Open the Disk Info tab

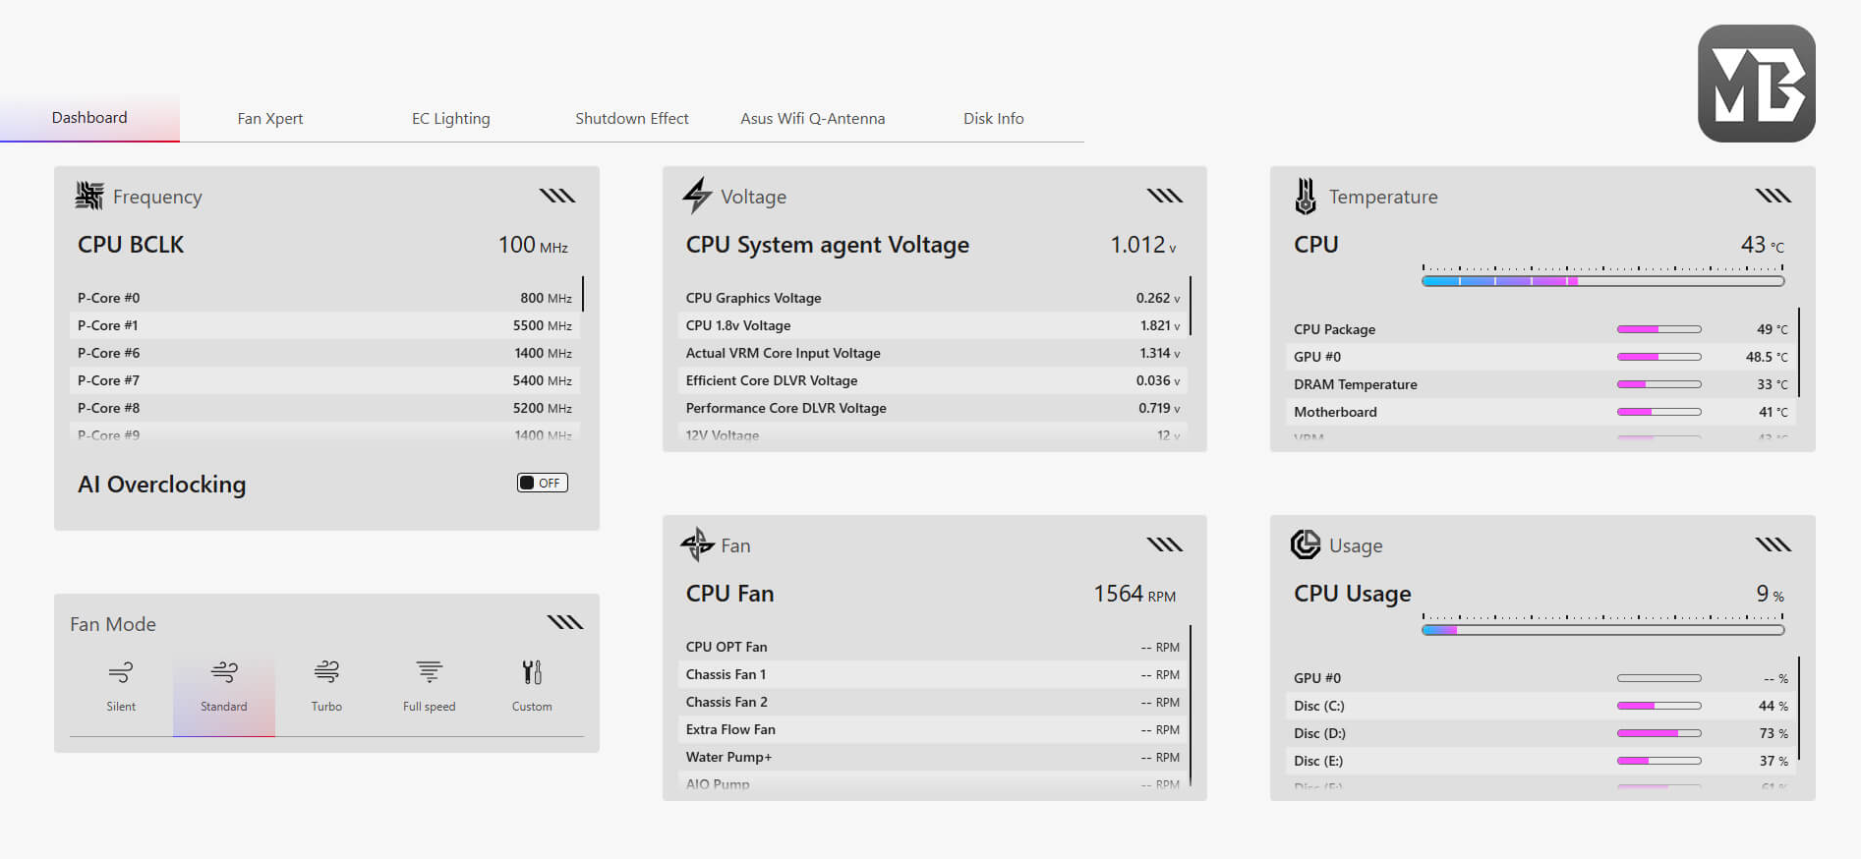coord(993,119)
